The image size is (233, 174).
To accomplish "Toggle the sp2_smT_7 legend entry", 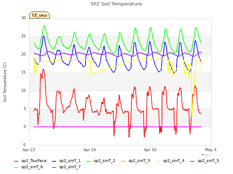I will 66,167.
